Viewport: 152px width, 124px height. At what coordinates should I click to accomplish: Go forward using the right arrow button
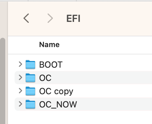[x=50, y=18]
